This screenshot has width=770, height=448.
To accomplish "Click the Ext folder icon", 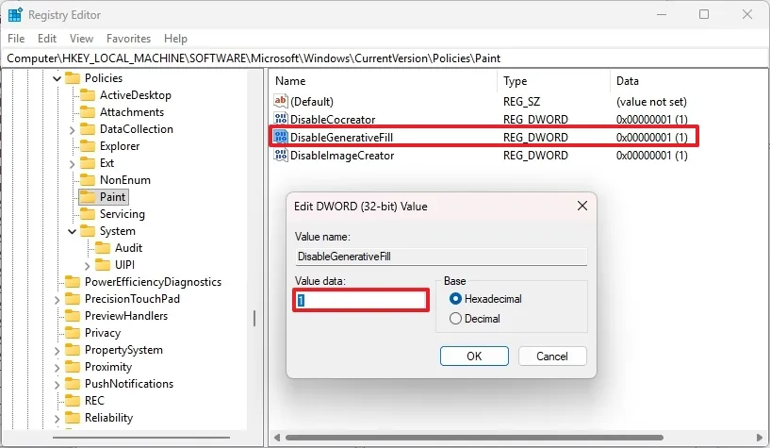I will pyautogui.click(x=88, y=162).
